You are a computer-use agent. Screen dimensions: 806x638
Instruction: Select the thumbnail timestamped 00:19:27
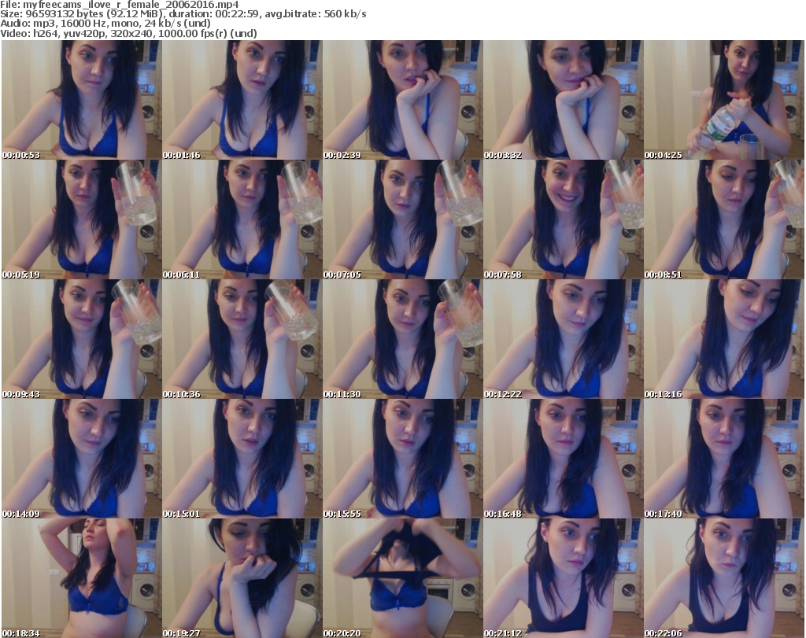tap(242, 578)
